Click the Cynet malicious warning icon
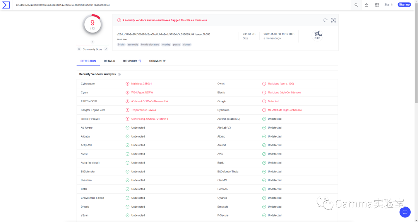 pyautogui.click(x=264, y=84)
